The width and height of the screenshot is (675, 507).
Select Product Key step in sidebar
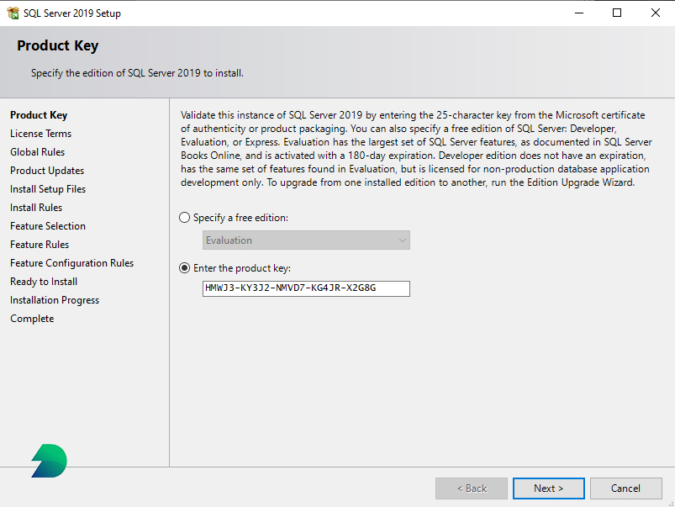39,115
